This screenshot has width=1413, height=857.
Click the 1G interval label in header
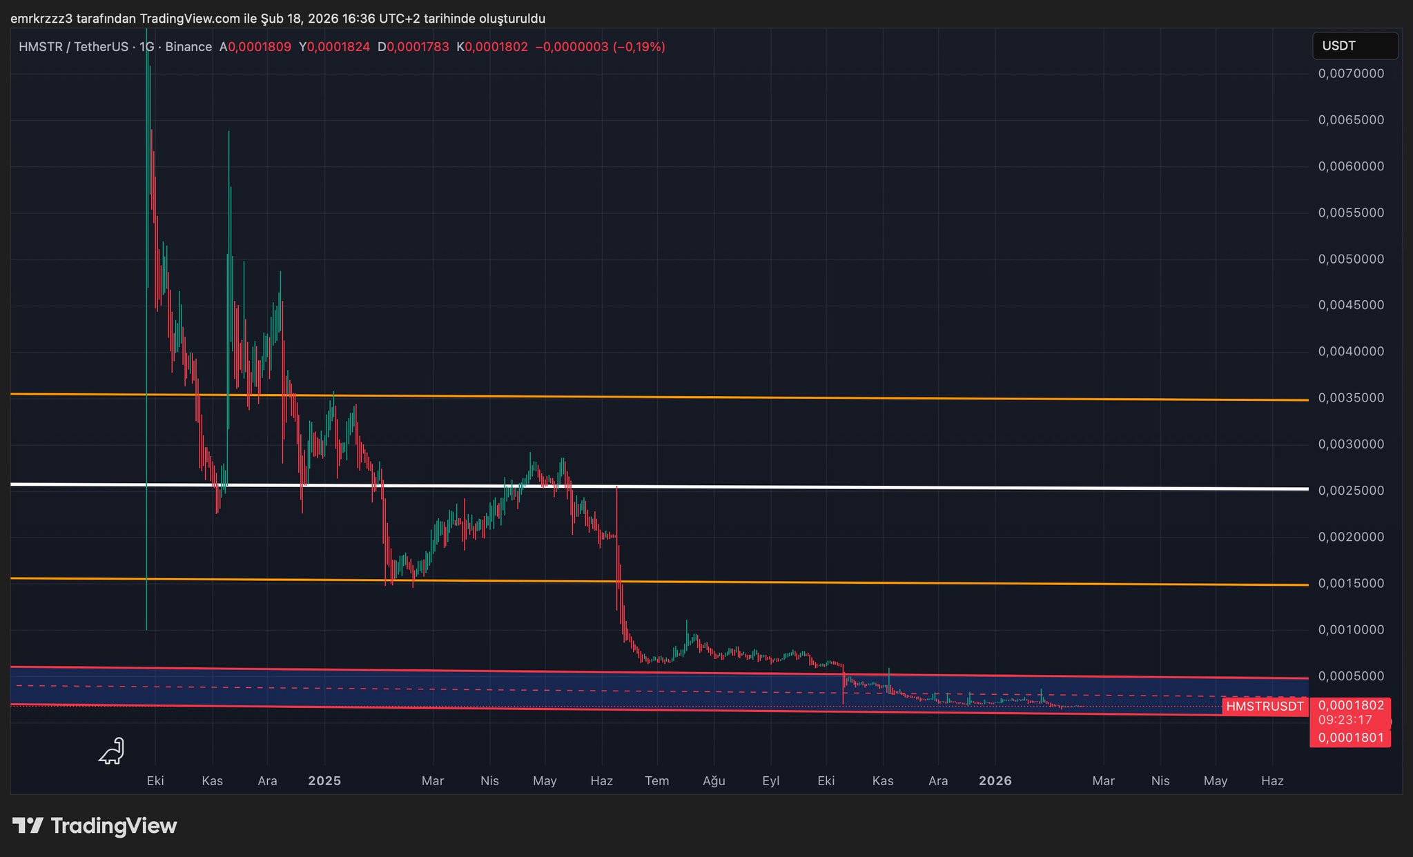146,47
